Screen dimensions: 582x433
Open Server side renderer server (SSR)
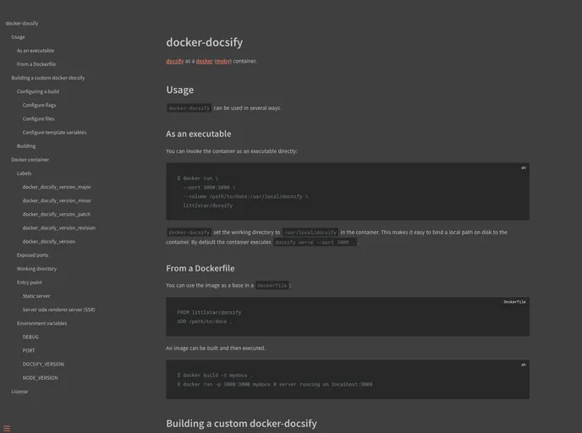pos(58,310)
